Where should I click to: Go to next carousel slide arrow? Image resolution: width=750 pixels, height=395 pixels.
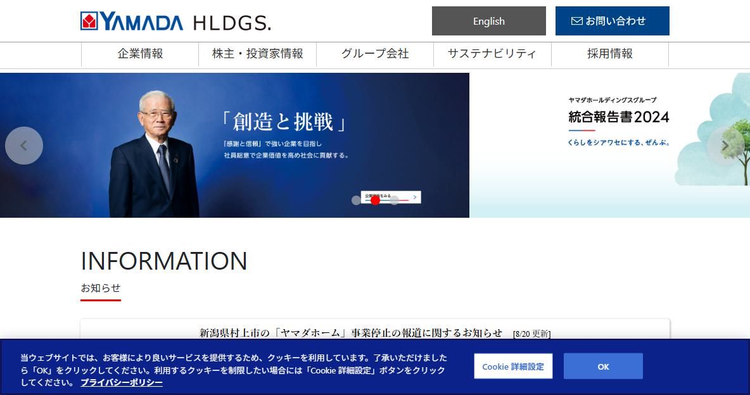725,146
